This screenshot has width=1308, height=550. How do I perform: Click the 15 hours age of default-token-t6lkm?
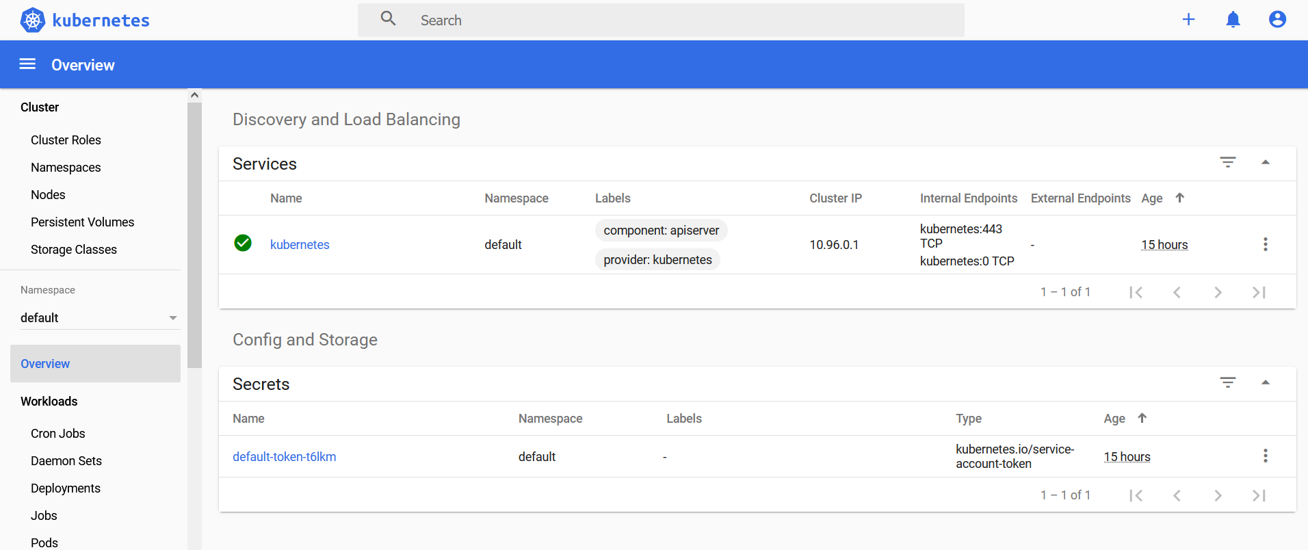[1127, 457]
